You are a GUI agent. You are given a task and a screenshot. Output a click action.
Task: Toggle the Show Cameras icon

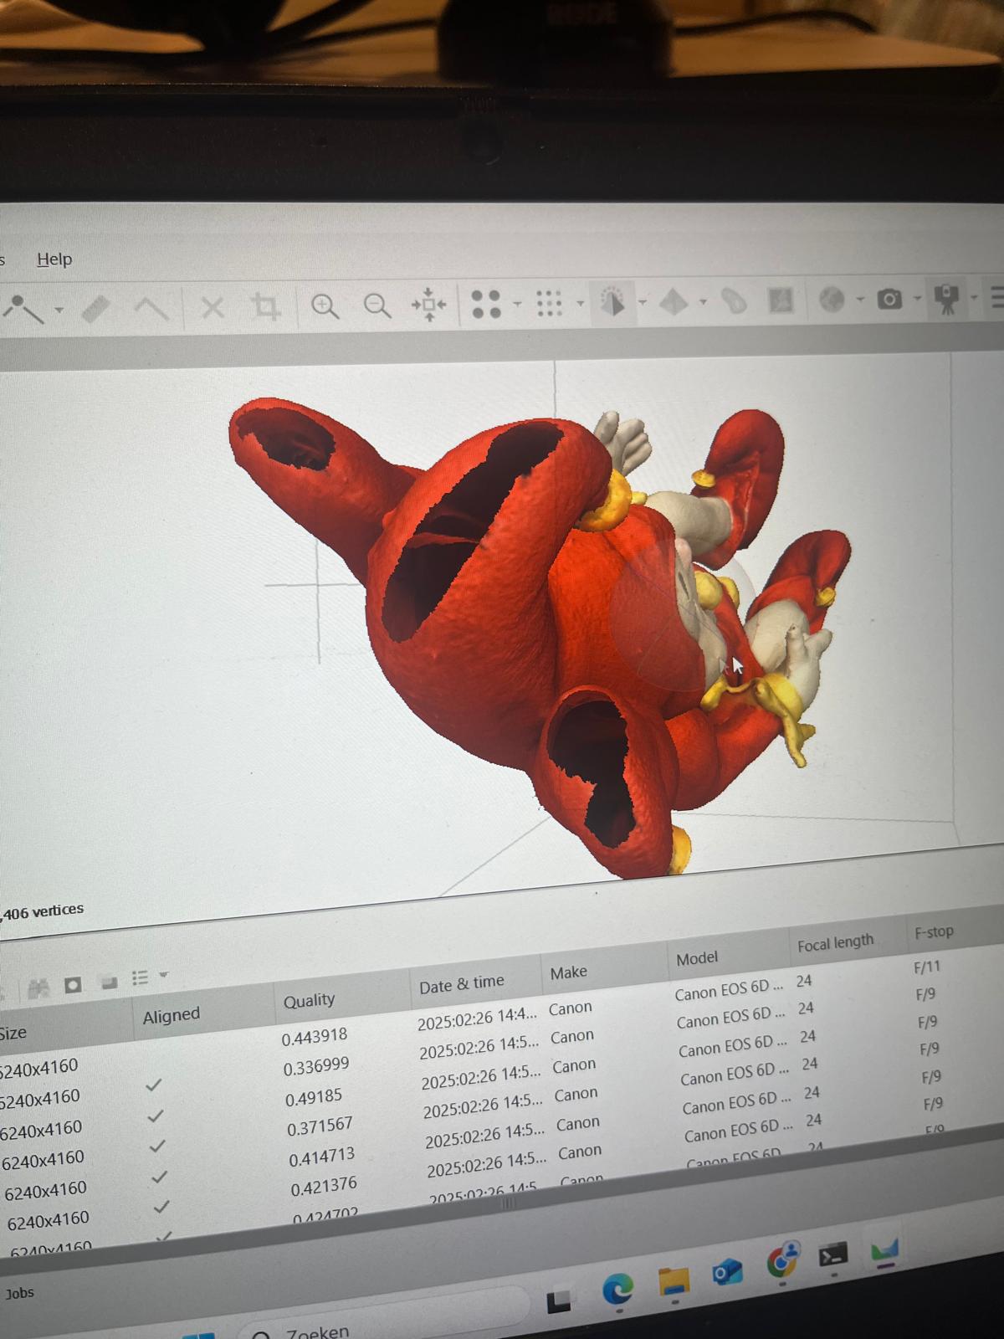click(889, 298)
